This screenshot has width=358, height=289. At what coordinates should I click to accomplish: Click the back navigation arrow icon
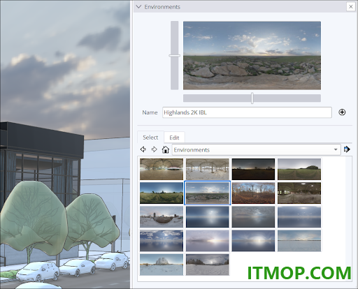pos(143,149)
